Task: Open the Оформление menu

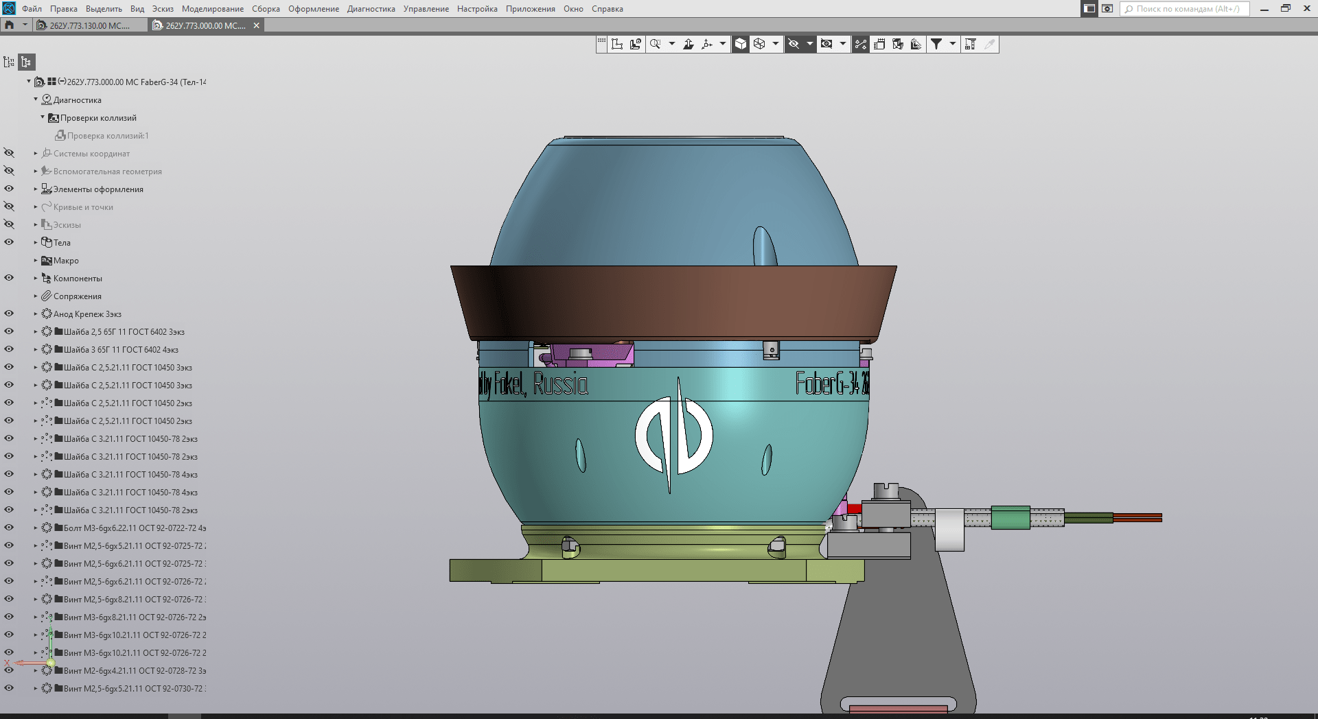Action: point(314,9)
